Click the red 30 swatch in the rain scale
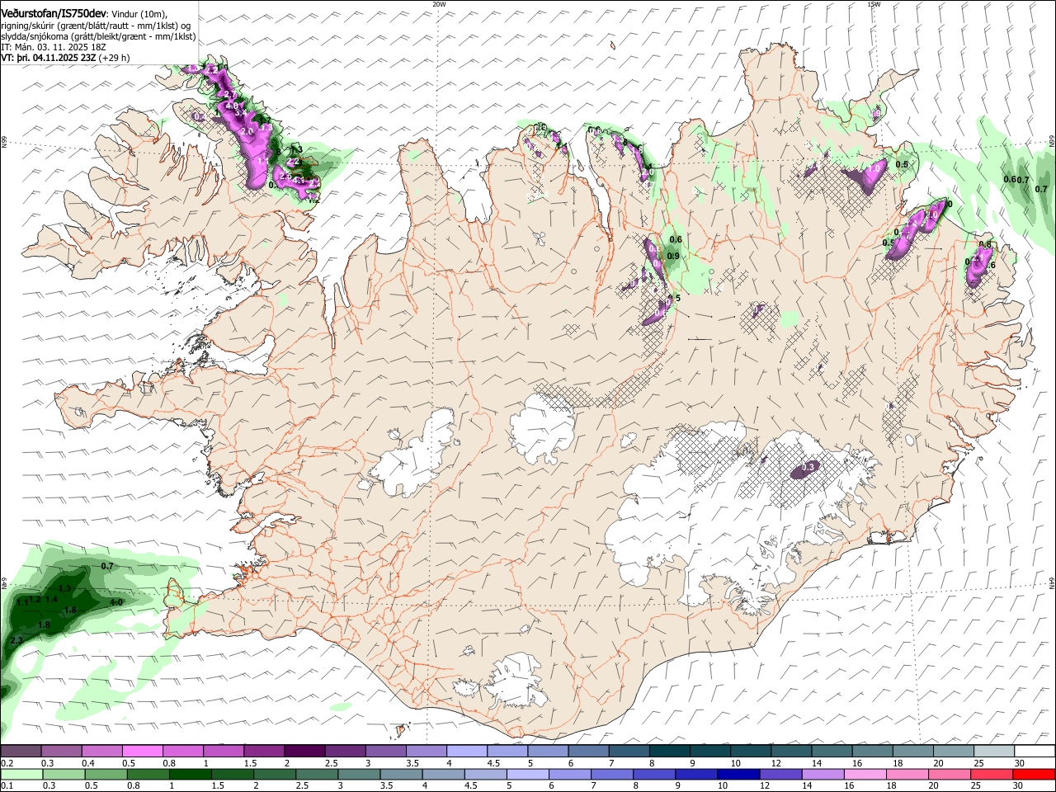This screenshot has height=792, width=1056. tap(1033, 774)
